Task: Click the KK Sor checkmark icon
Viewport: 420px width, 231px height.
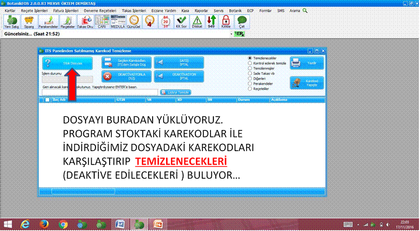Action: click(182, 22)
